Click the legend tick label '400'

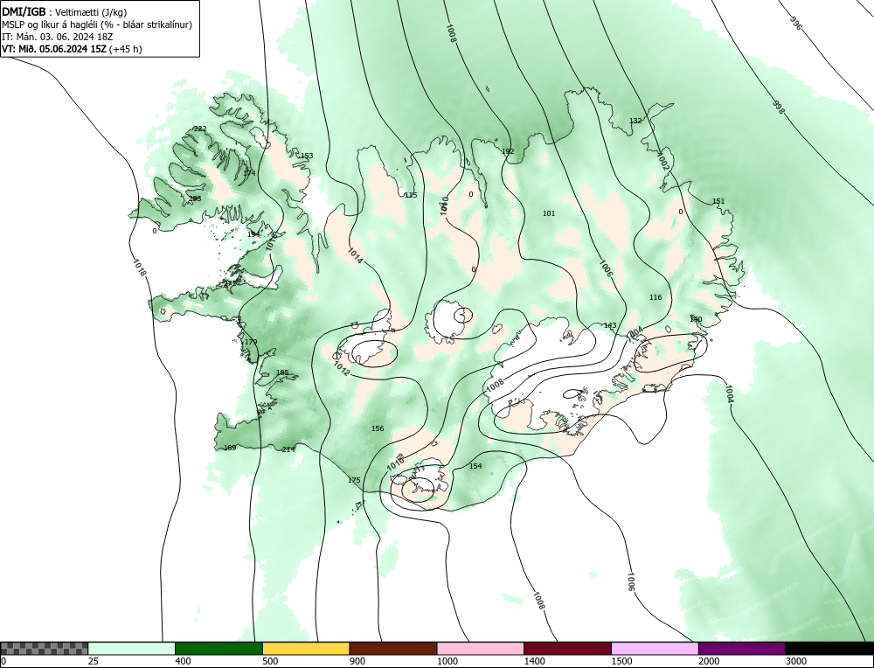(x=183, y=661)
